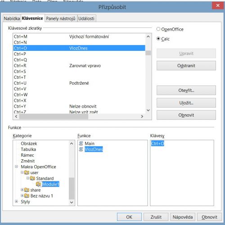225x225 pixels.
Task: Cancel with the Zrušit button
Action: click(x=156, y=217)
